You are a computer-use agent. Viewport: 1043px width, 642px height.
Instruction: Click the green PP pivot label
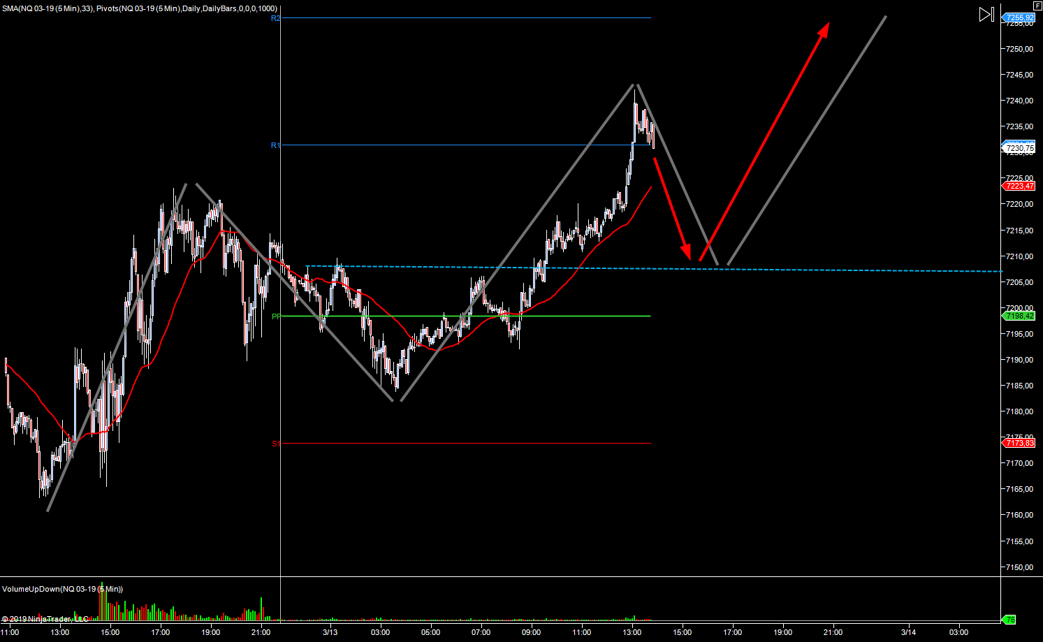coord(276,316)
